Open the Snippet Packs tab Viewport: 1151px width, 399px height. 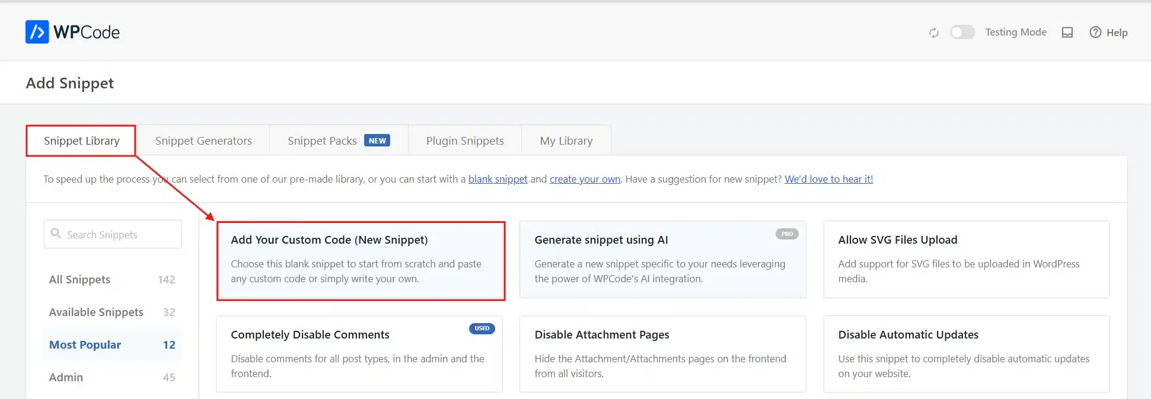coord(339,141)
